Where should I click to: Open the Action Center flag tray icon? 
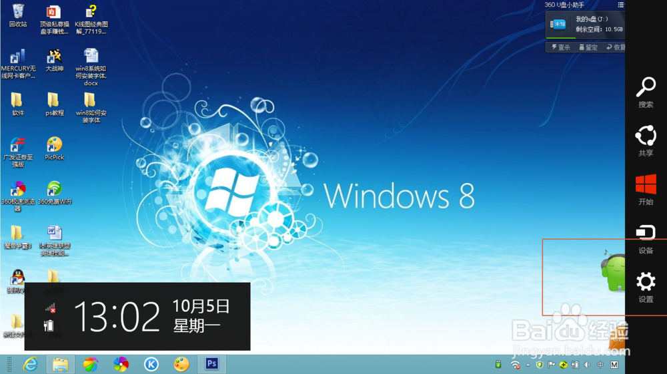[552, 365]
